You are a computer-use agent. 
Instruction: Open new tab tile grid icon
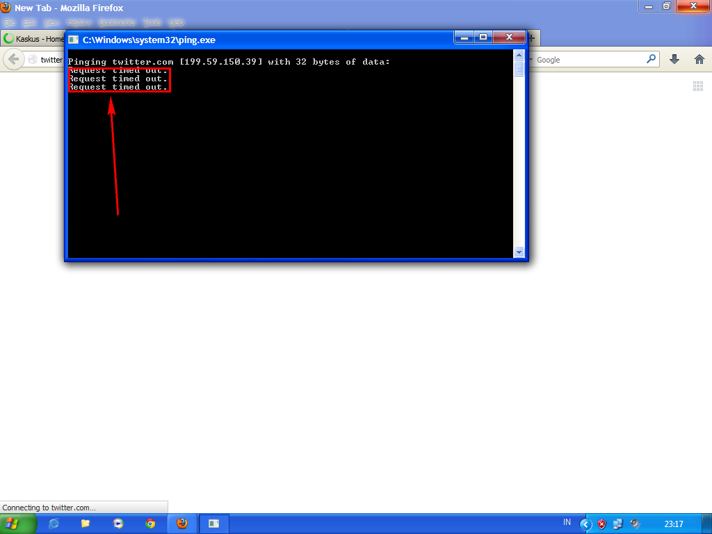tap(698, 86)
